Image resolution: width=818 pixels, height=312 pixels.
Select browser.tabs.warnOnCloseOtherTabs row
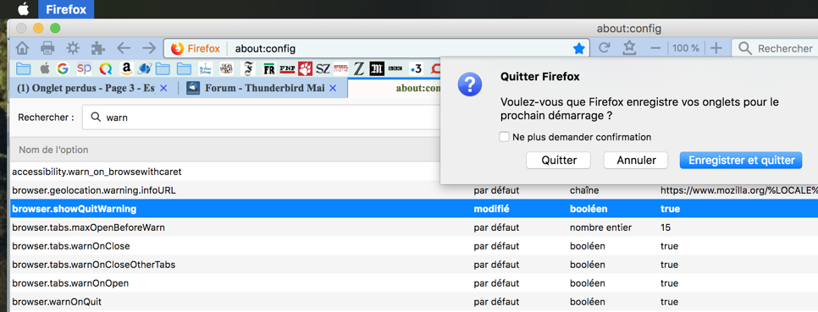414,265
